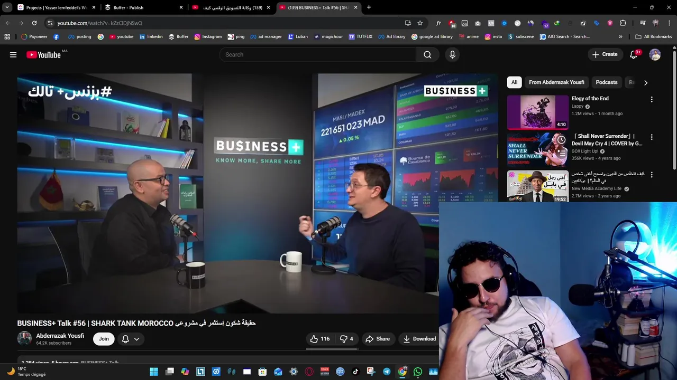Download this video

click(419, 339)
